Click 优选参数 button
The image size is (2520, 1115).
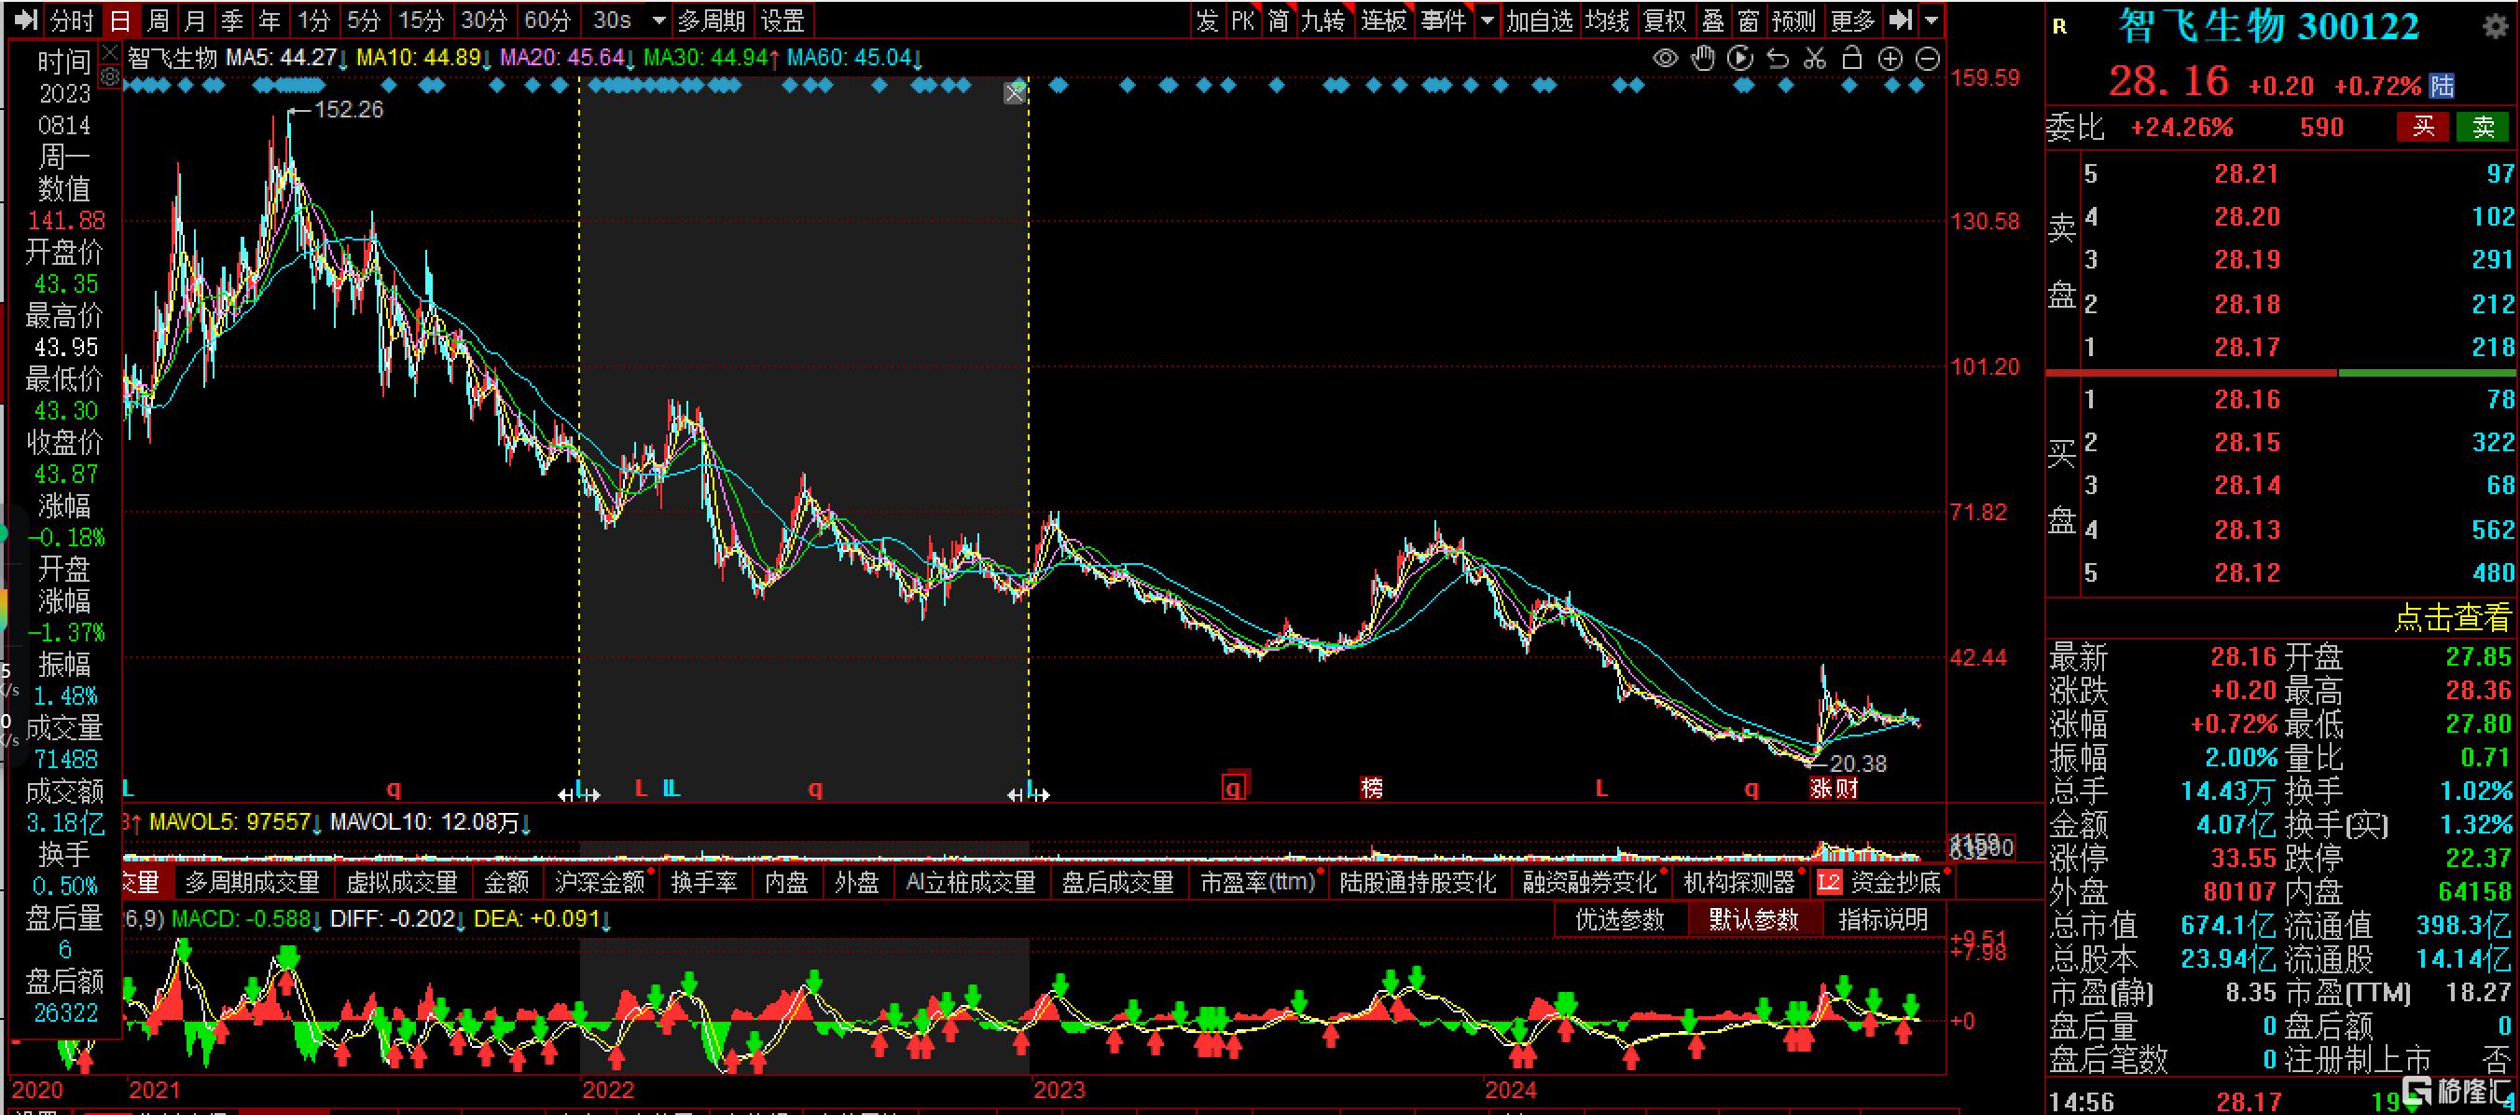click(1619, 919)
